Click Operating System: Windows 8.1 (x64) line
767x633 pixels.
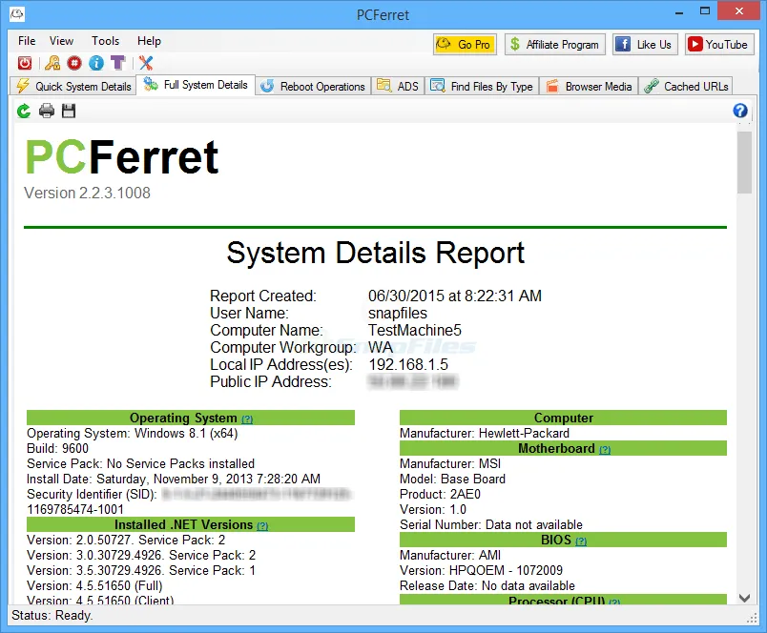pyautogui.click(x=132, y=434)
